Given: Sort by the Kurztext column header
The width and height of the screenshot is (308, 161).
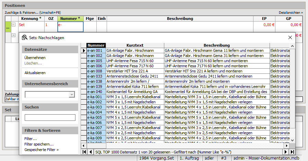Looking at the screenshot, I should [x=135, y=45].
